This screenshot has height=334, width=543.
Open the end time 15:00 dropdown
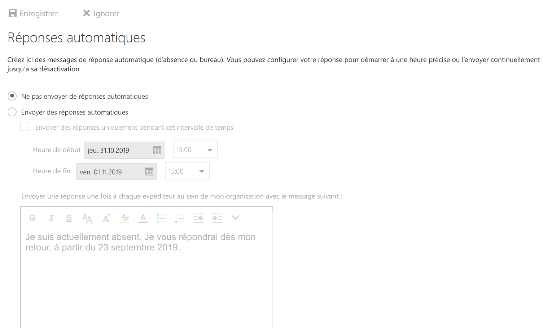187,171
